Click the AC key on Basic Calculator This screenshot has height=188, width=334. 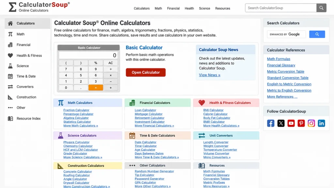tap(111, 63)
